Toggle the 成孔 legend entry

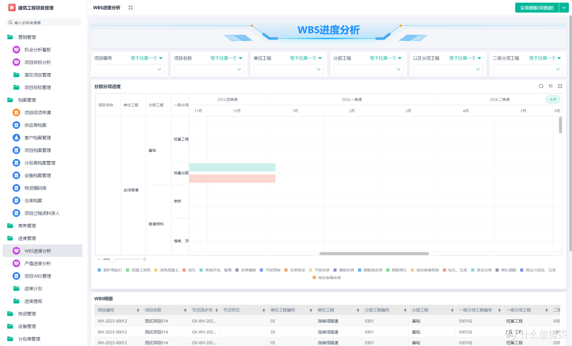pos(189,270)
